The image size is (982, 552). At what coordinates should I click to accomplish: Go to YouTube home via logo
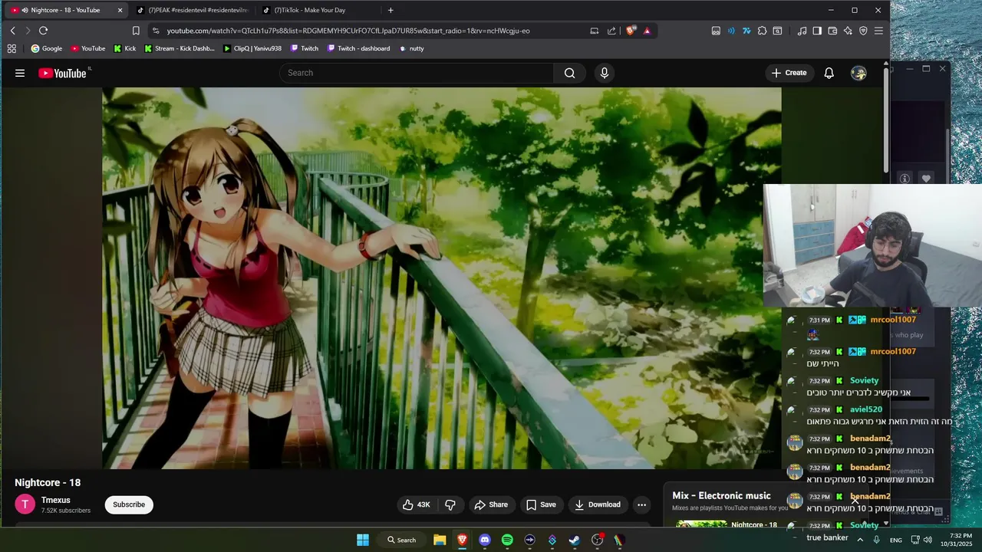(x=63, y=73)
